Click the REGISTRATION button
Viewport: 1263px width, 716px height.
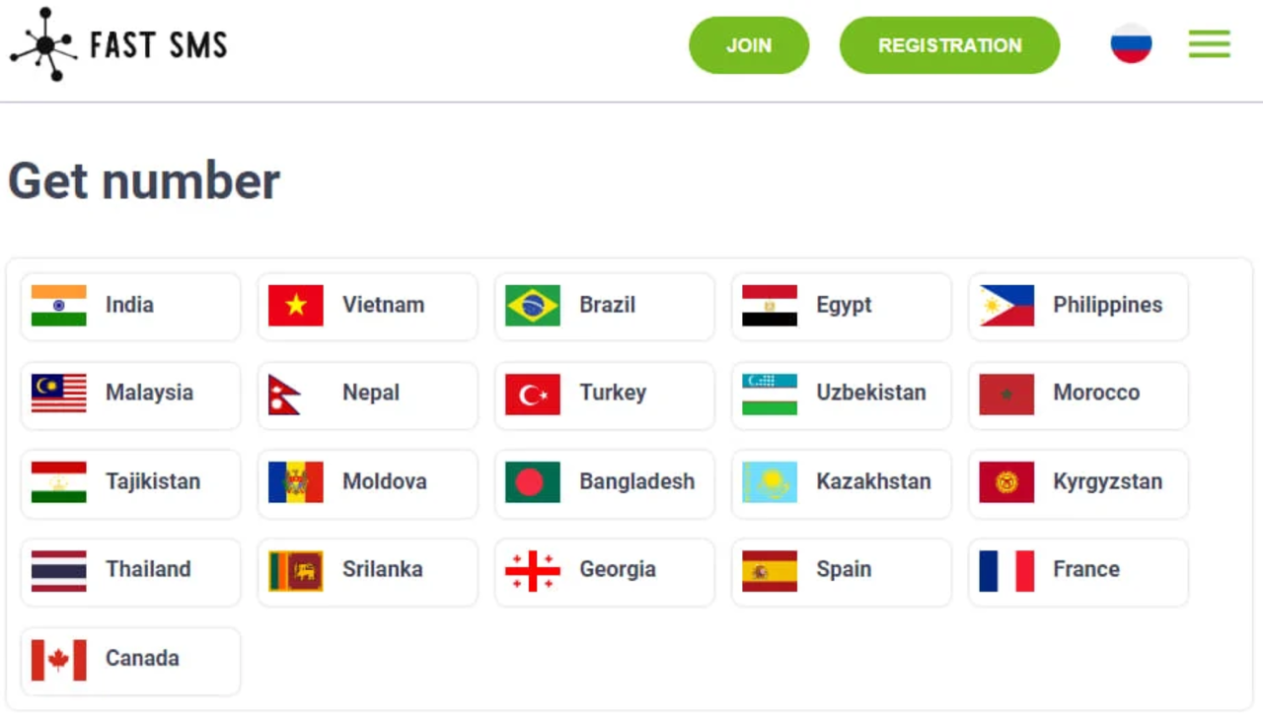949,45
